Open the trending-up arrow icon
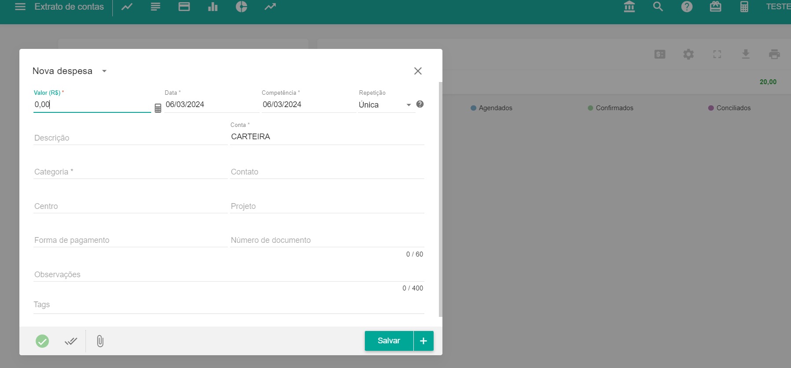Screen dimensions: 791x368 coord(270,7)
